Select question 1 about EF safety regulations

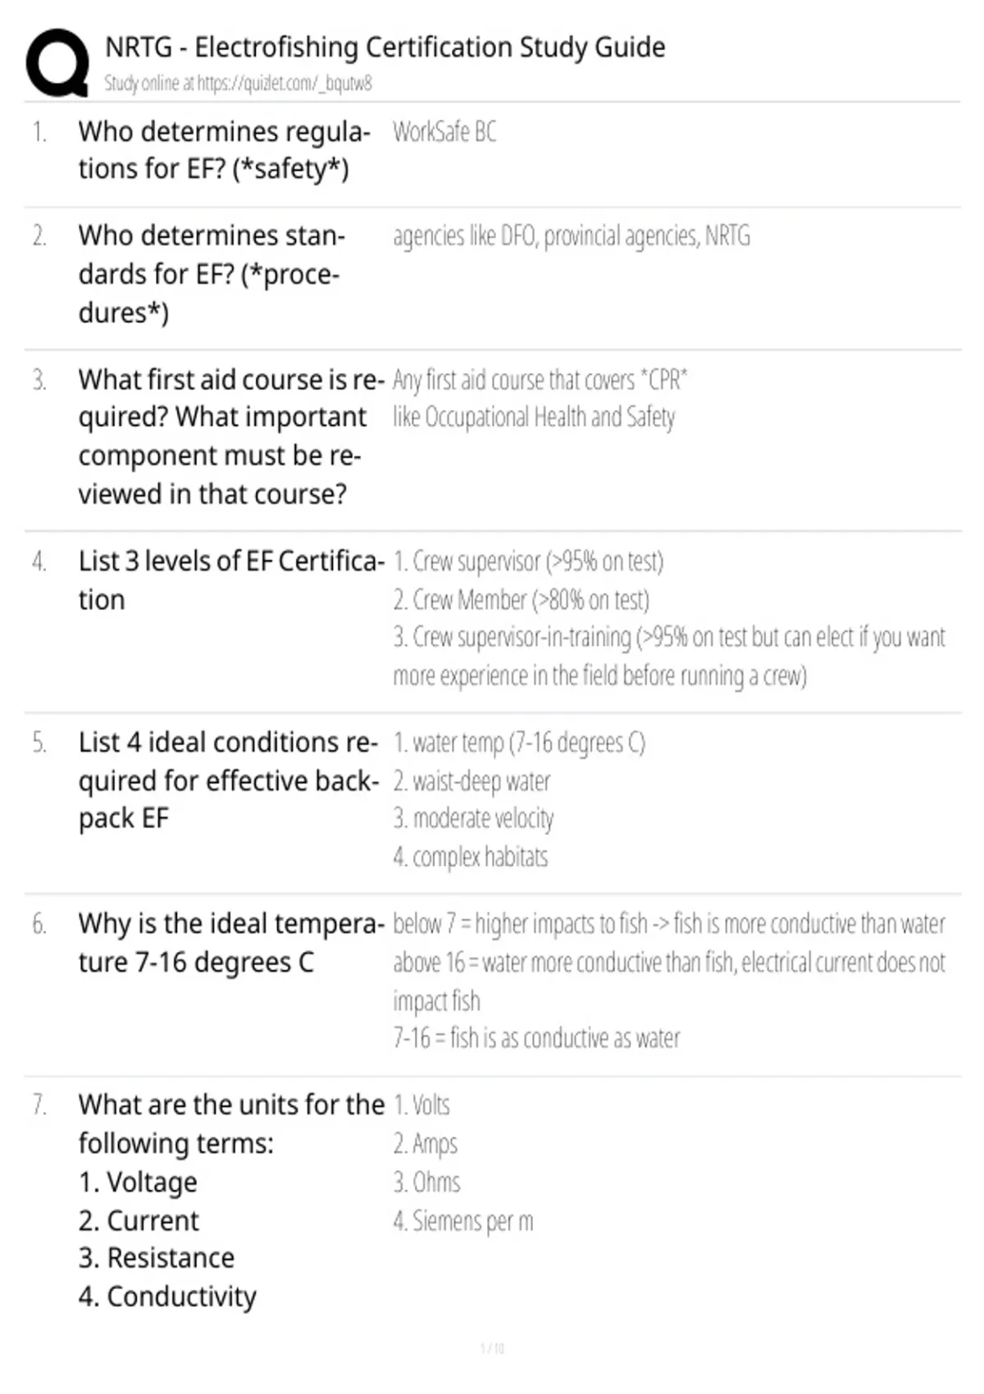[225, 150]
